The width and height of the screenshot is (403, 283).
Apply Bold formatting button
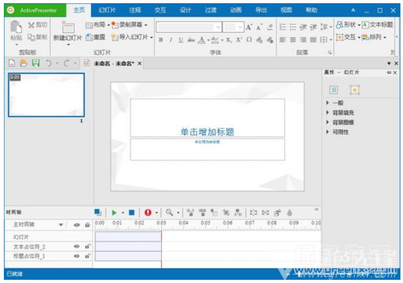pos(161,39)
